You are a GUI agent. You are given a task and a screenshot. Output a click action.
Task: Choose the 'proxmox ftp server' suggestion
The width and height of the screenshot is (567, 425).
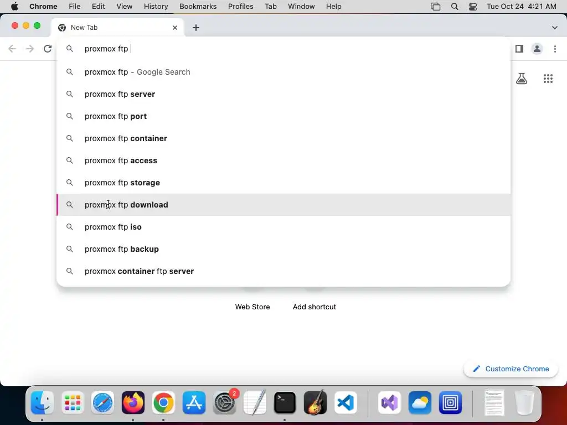point(283,94)
